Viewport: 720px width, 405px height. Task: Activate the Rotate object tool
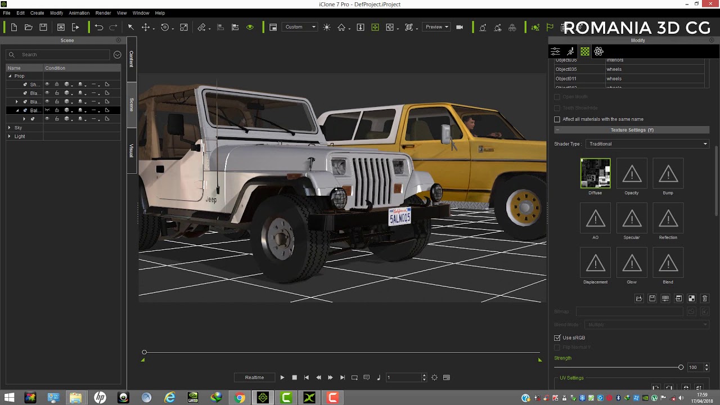(x=165, y=27)
